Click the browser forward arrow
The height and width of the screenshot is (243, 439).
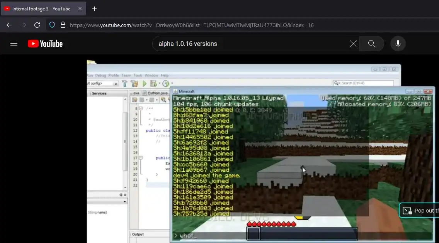click(23, 25)
